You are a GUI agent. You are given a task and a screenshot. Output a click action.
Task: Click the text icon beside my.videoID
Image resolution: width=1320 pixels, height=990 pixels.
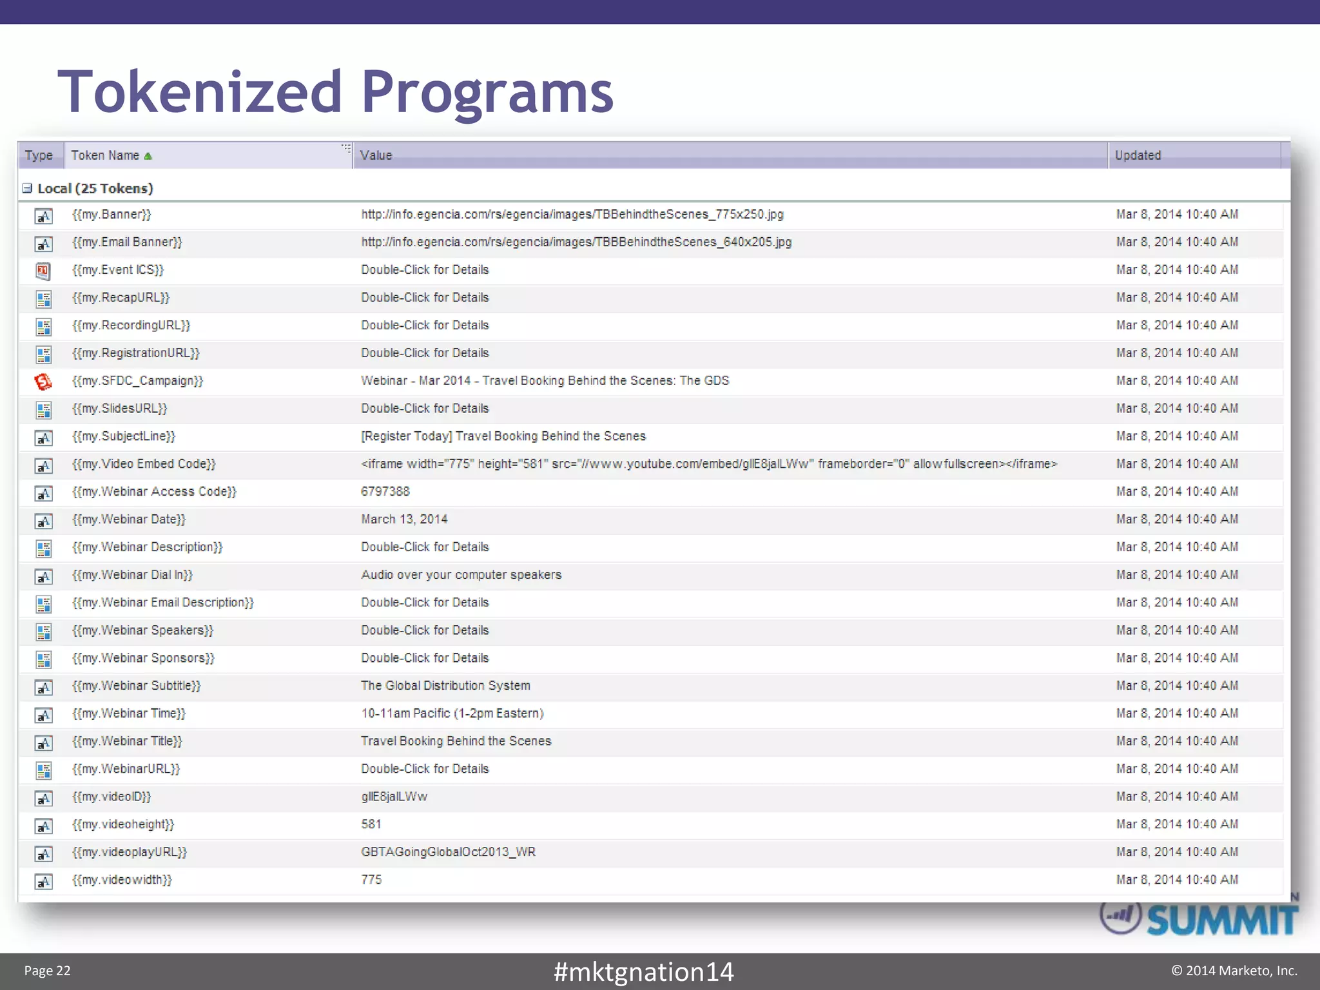click(43, 798)
